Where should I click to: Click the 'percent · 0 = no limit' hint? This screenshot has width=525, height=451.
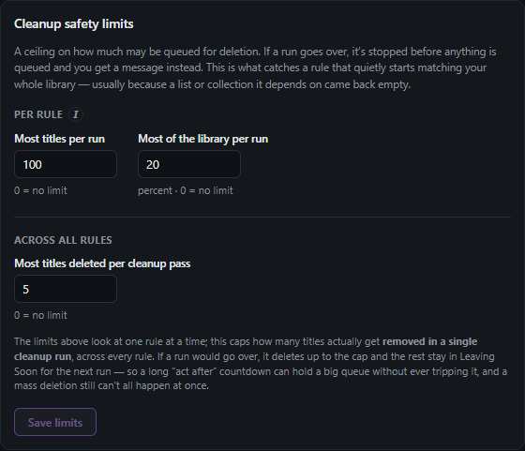(x=186, y=190)
